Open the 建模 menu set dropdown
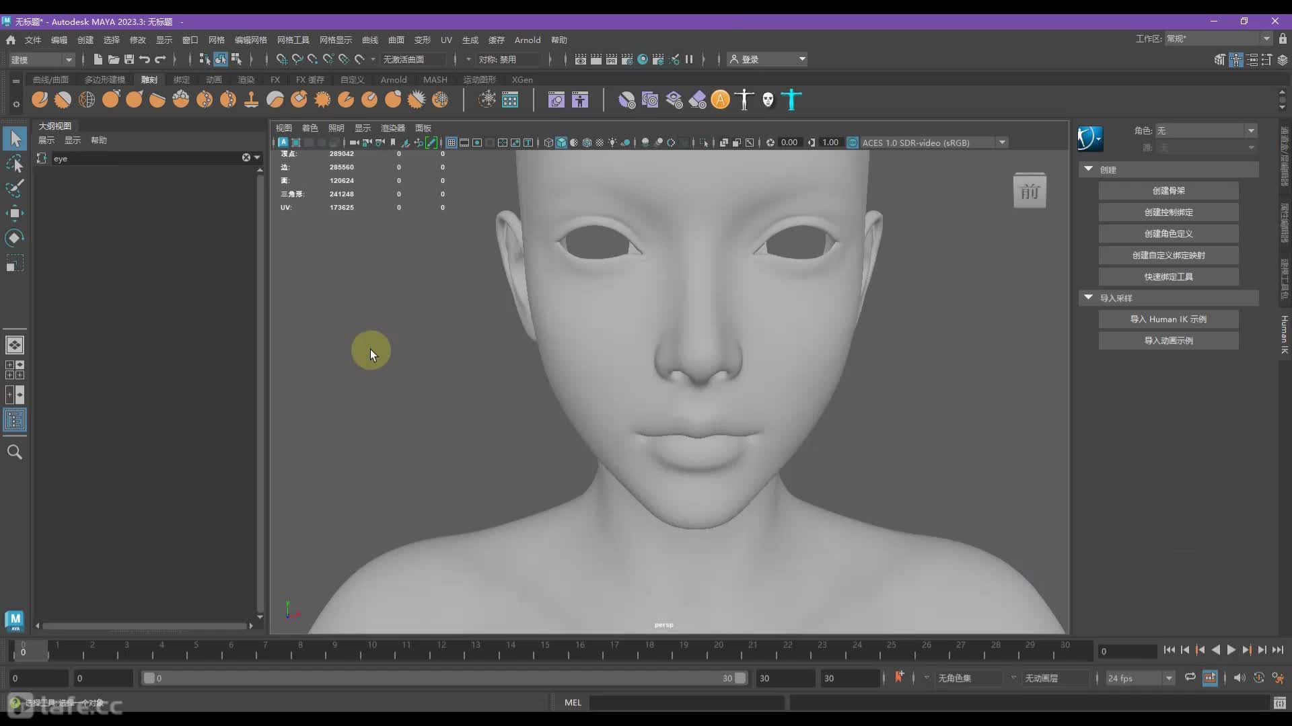 (x=42, y=60)
